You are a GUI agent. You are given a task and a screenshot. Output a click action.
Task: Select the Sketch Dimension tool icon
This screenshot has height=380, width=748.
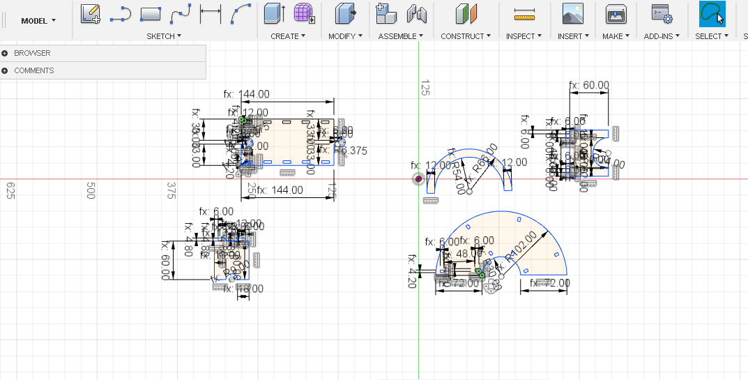pyautogui.click(x=211, y=14)
